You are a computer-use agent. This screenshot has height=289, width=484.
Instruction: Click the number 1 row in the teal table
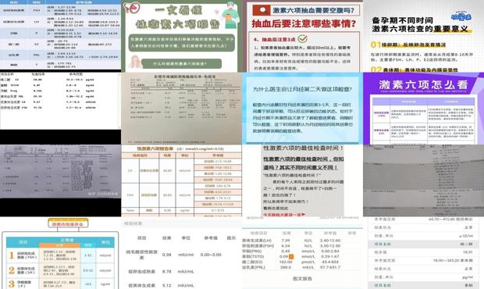[61, 255]
